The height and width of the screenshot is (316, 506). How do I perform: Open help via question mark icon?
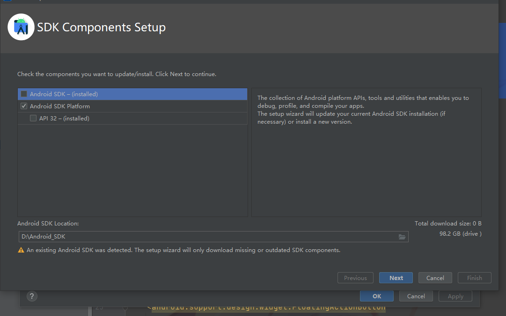(32, 296)
